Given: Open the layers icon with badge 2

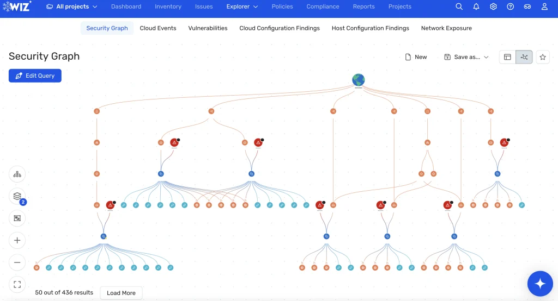Looking at the screenshot, I should click(17, 196).
